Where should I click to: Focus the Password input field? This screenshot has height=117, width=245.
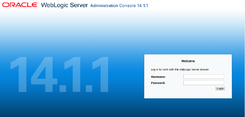coord(204,83)
